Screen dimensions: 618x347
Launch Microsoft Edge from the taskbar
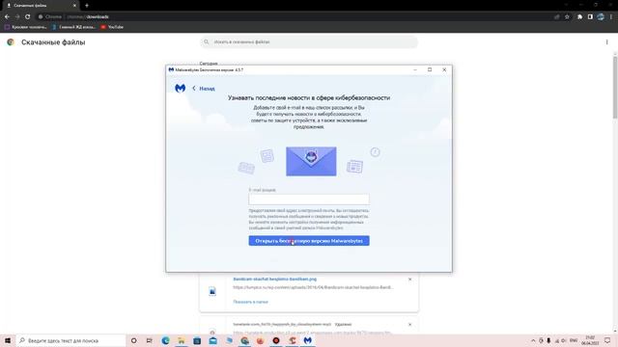pos(165,340)
